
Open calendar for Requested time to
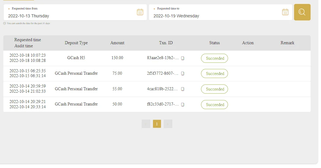coord(285,12)
